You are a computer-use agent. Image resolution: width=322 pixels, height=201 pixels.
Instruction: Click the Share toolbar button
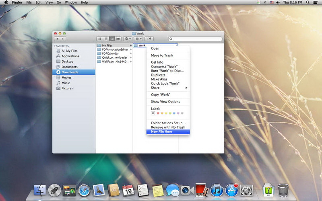point(149,39)
